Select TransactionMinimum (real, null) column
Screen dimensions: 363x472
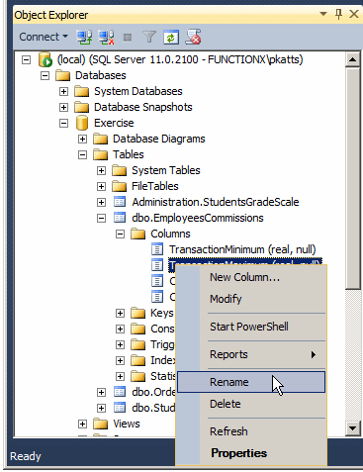pyautogui.click(x=242, y=249)
